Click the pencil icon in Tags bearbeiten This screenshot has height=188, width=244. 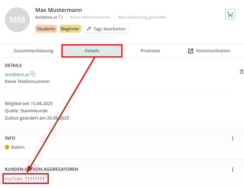tap(89, 29)
